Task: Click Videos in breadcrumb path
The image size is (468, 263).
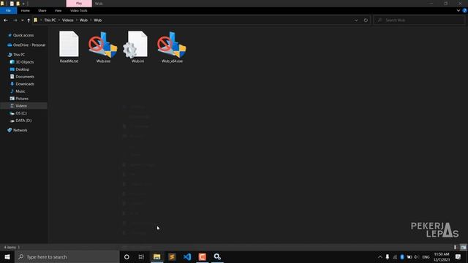Action: (68, 20)
